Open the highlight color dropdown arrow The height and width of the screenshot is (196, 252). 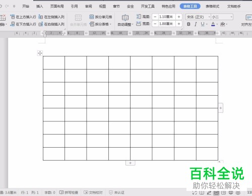[x=227, y=24]
